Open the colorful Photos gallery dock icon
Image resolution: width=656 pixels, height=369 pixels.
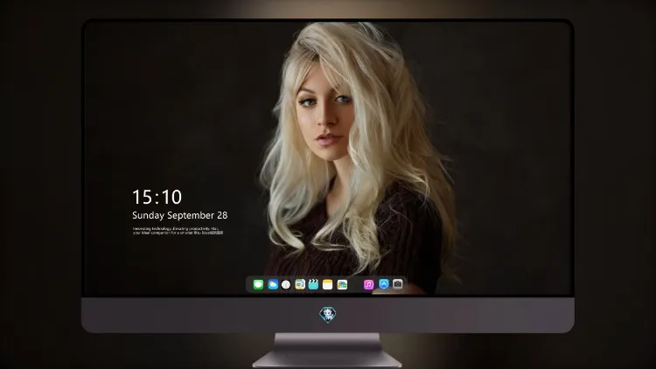342,284
